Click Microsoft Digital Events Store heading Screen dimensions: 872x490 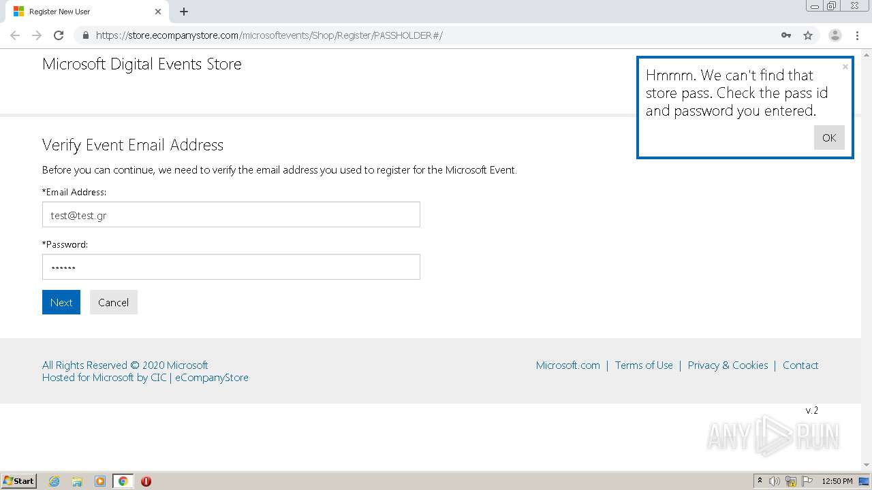tap(142, 64)
